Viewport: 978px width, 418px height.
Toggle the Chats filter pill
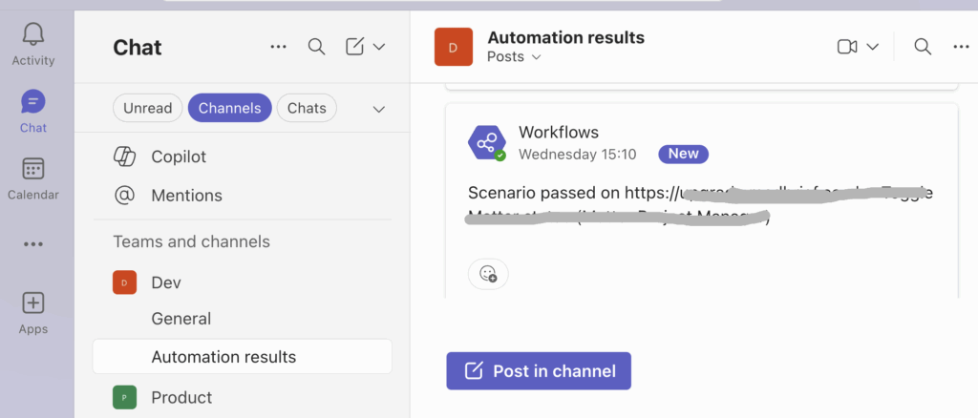307,108
